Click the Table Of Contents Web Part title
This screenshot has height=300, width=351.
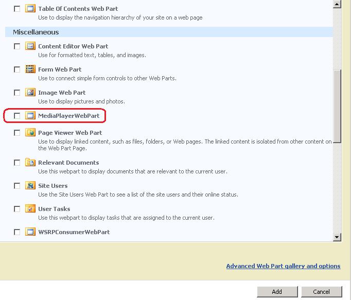(78, 9)
